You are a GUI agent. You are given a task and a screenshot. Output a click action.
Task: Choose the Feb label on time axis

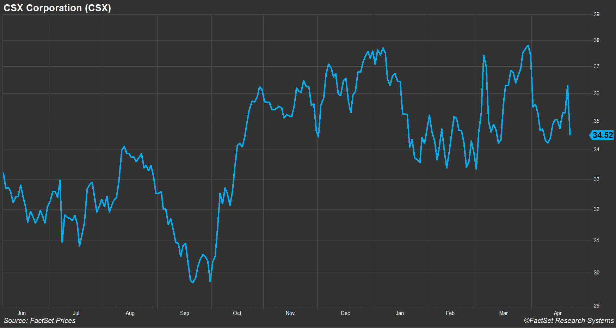point(450,313)
